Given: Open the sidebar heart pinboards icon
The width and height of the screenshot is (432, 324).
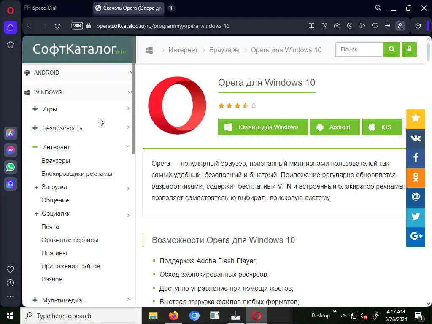Looking at the screenshot, I should click(x=10, y=269).
